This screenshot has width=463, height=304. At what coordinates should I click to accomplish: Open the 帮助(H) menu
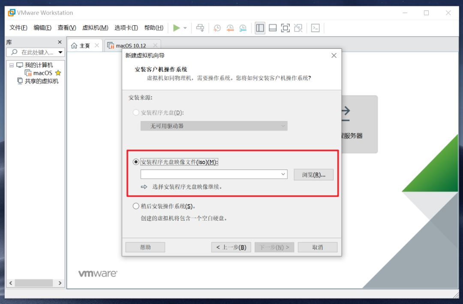pos(154,28)
